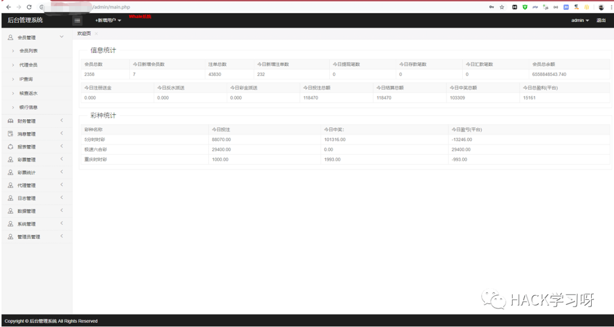This screenshot has width=614, height=327.
Task: Click the green shield extension icon
Action: [x=525, y=7]
